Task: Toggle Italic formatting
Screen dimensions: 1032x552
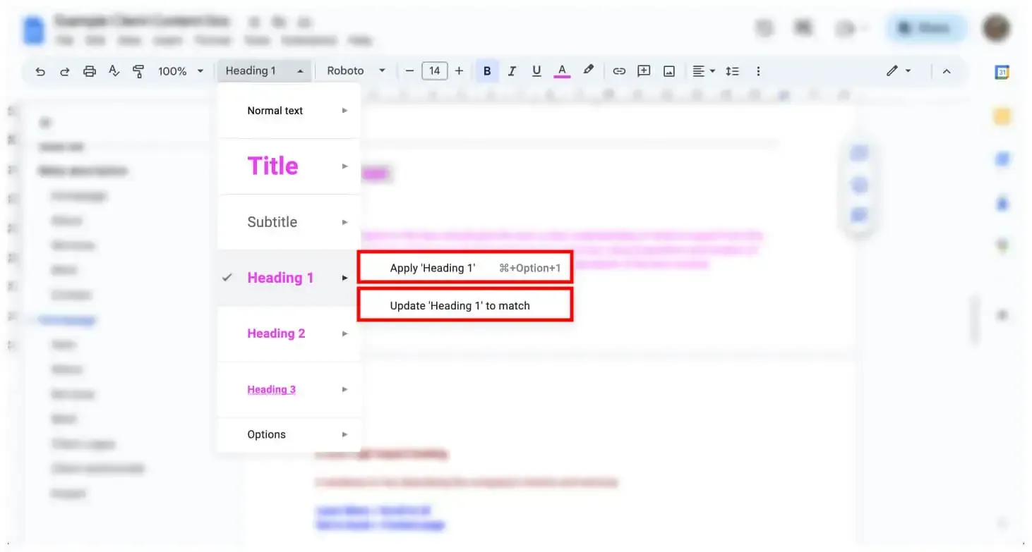Action: pos(512,71)
